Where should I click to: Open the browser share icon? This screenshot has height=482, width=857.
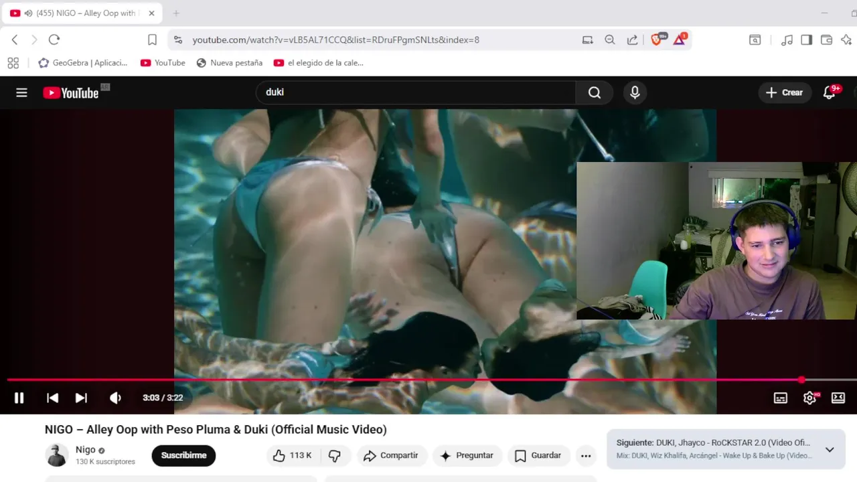(x=632, y=40)
